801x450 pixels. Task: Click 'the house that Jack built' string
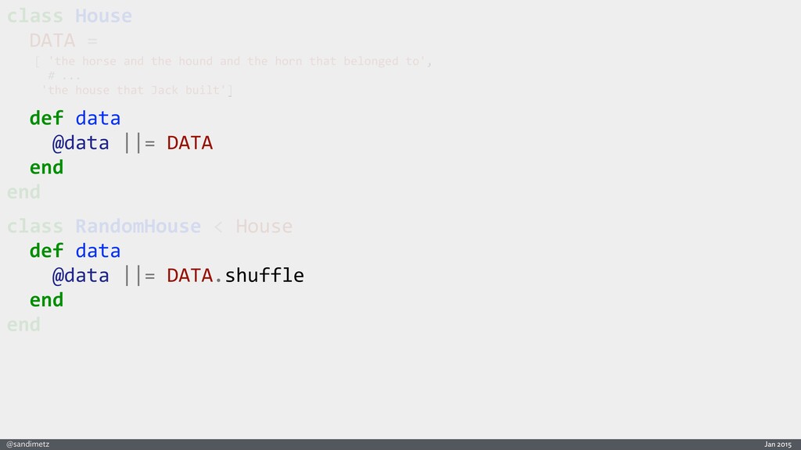136,91
